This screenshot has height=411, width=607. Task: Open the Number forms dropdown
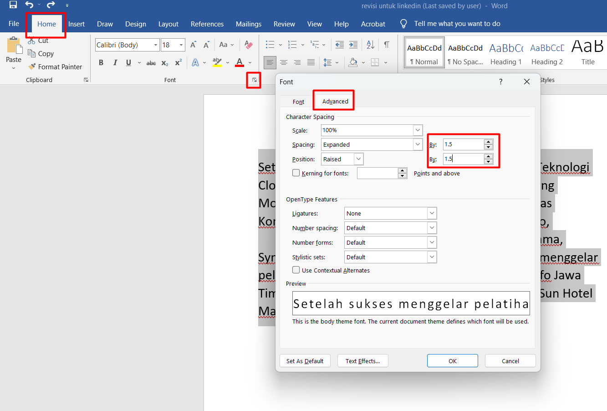pyautogui.click(x=432, y=242)
